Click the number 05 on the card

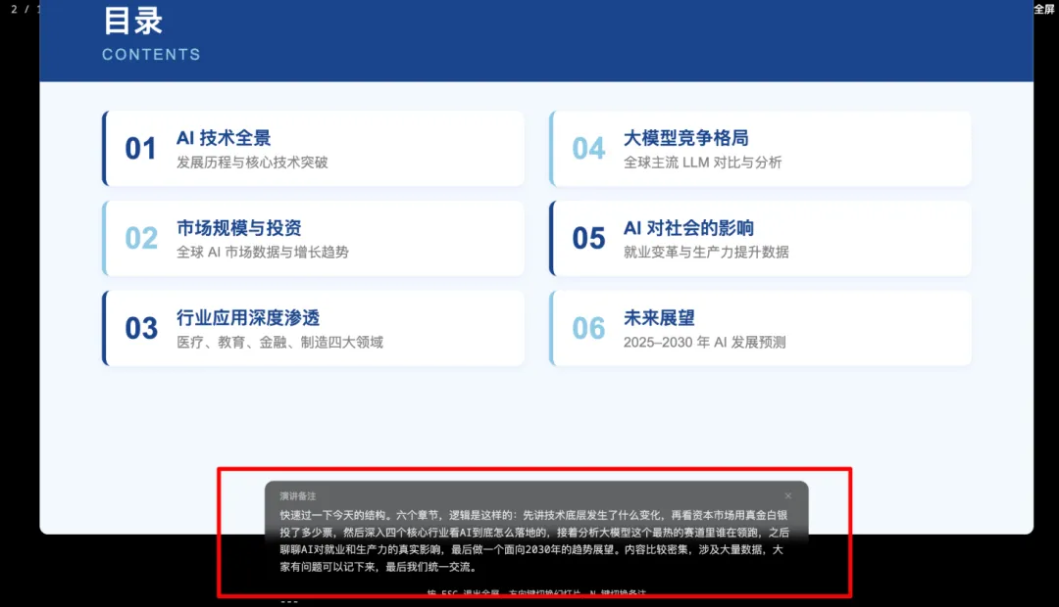coord(588,239)
